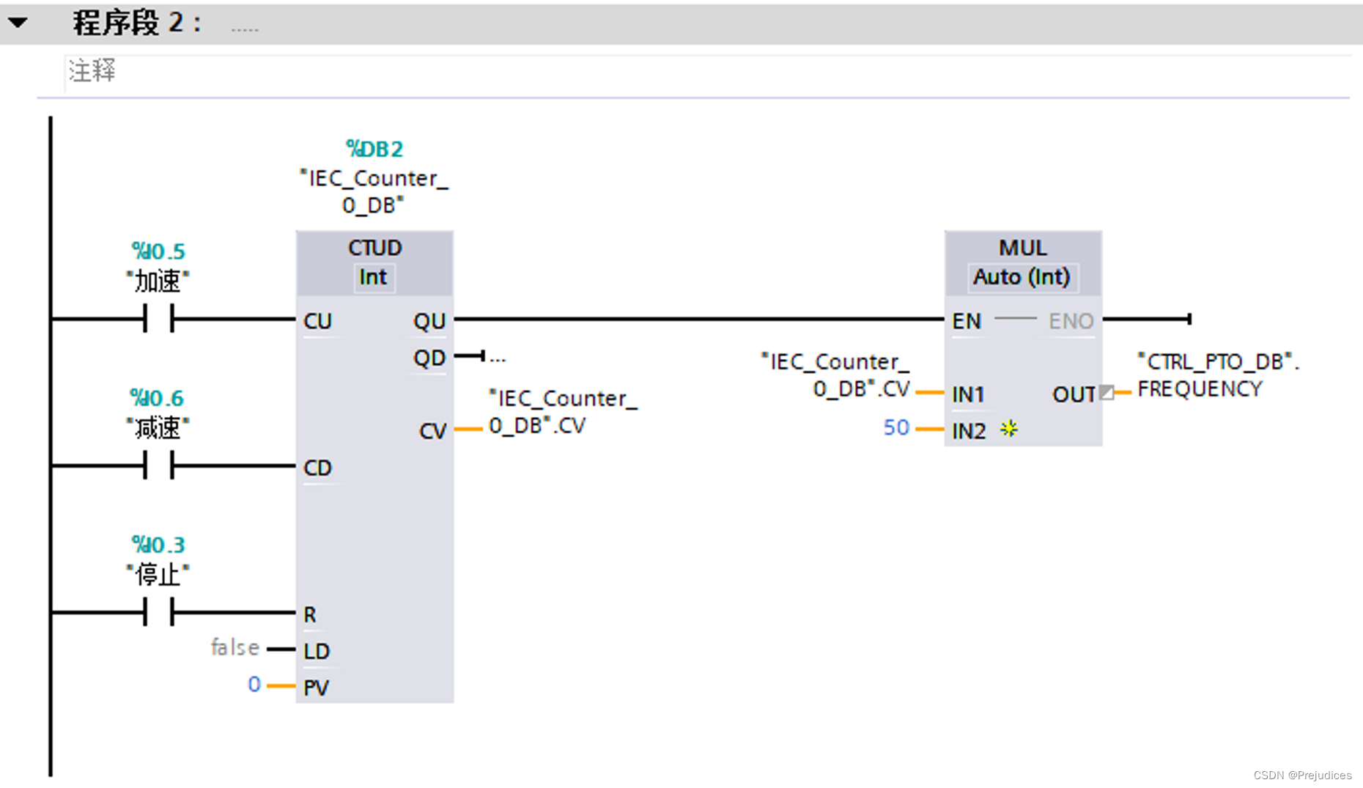Click the LD pin label on CTUD

(x=317, y=651)
